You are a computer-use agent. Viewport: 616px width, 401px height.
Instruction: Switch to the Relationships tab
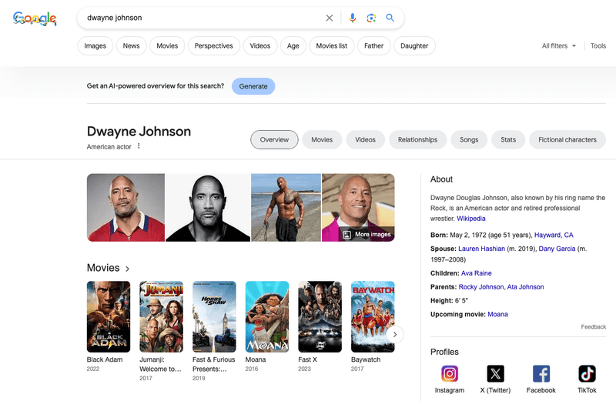(417, 140)
